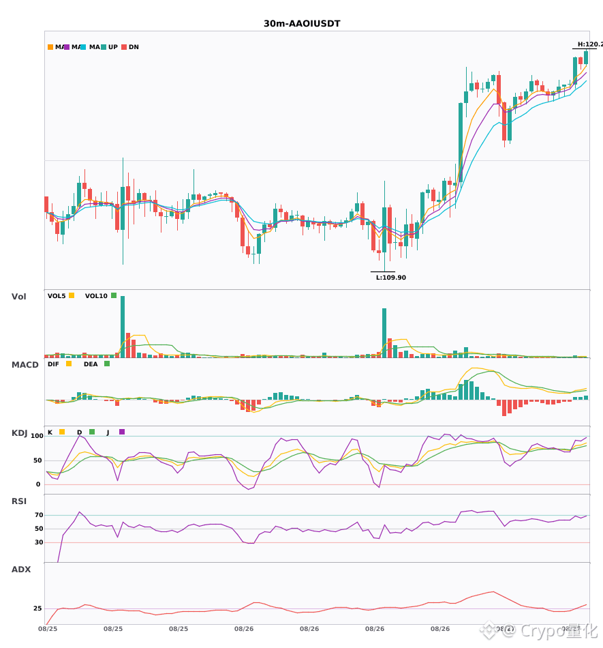Select the teal UP legend swatch
Image resolution: width=603 pixels, height=648 pixels.
coord(104,47)
